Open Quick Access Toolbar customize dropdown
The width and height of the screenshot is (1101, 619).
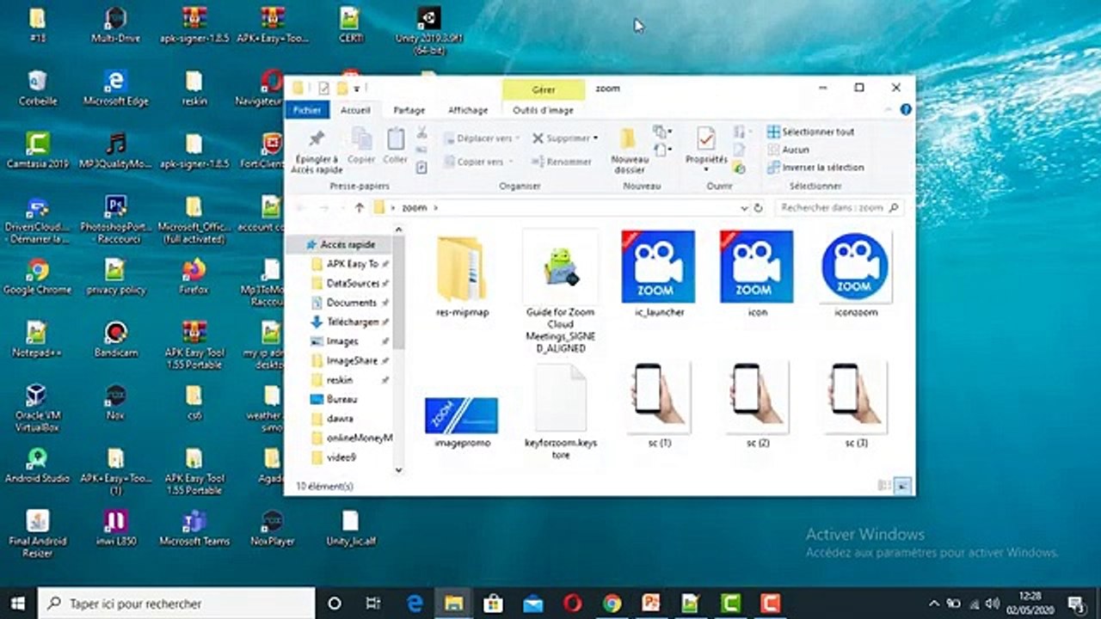coord(356,89)
